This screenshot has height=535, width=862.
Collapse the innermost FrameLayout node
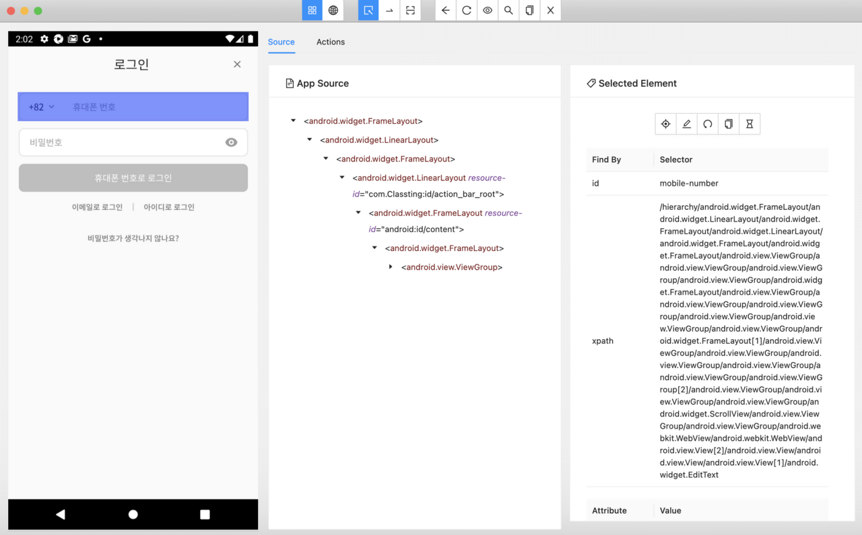click(374, 248)
